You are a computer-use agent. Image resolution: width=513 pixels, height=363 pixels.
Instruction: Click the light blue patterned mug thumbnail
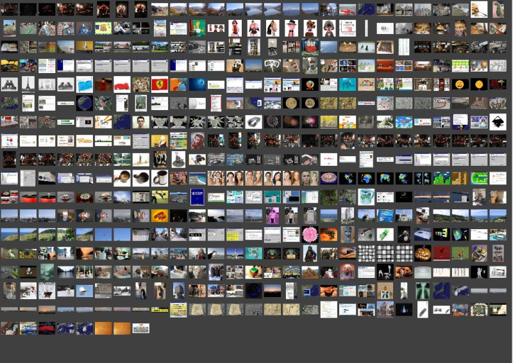coord(366,197)
